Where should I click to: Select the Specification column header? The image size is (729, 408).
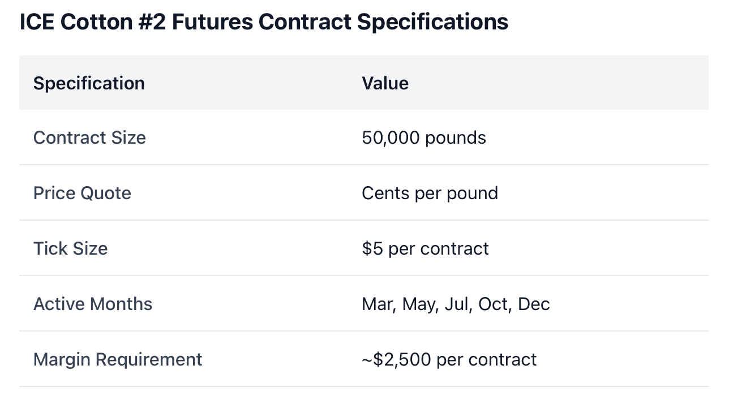pyautogui.click(x=89, y=83)
